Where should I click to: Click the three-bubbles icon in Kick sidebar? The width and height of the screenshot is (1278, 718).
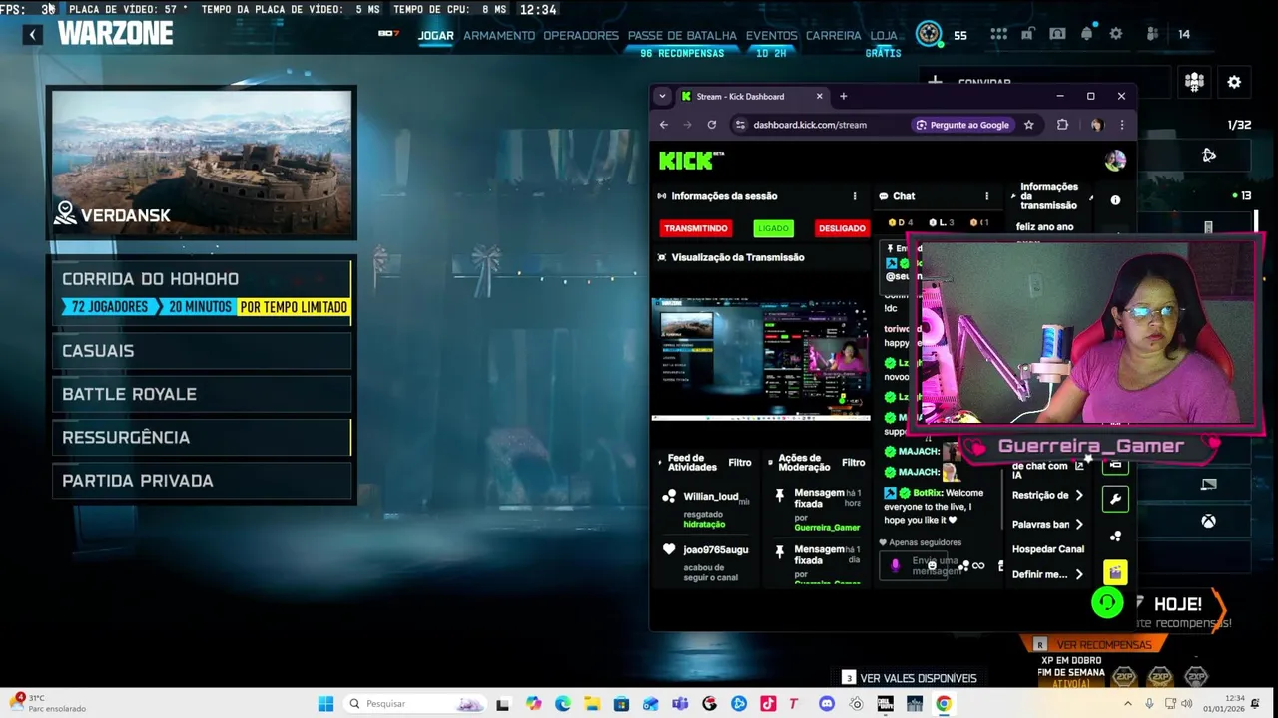(1115, 536)
